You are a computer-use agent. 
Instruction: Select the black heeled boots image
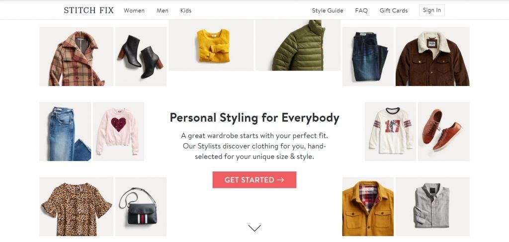tap(141, 57)
